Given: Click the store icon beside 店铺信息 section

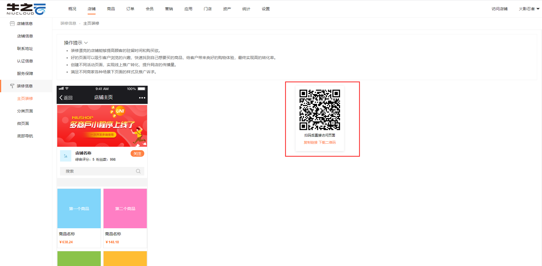Looking at the screenshot, I should [12, 24].
